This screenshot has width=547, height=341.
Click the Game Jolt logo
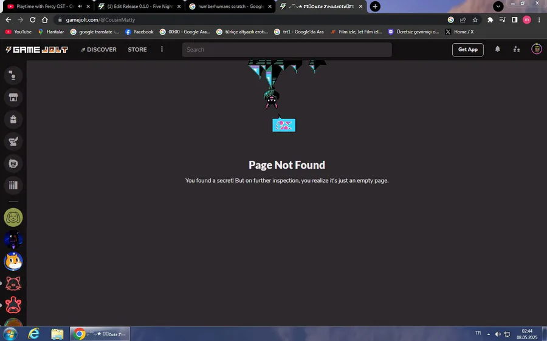[36, 50]
